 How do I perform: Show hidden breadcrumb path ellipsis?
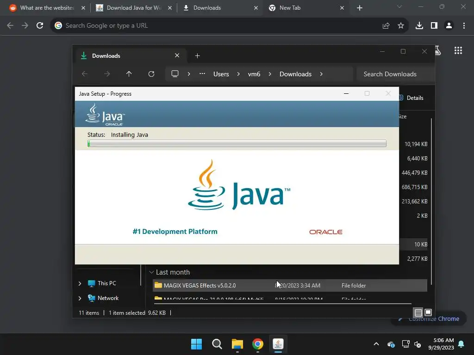(x=202, y=74)
